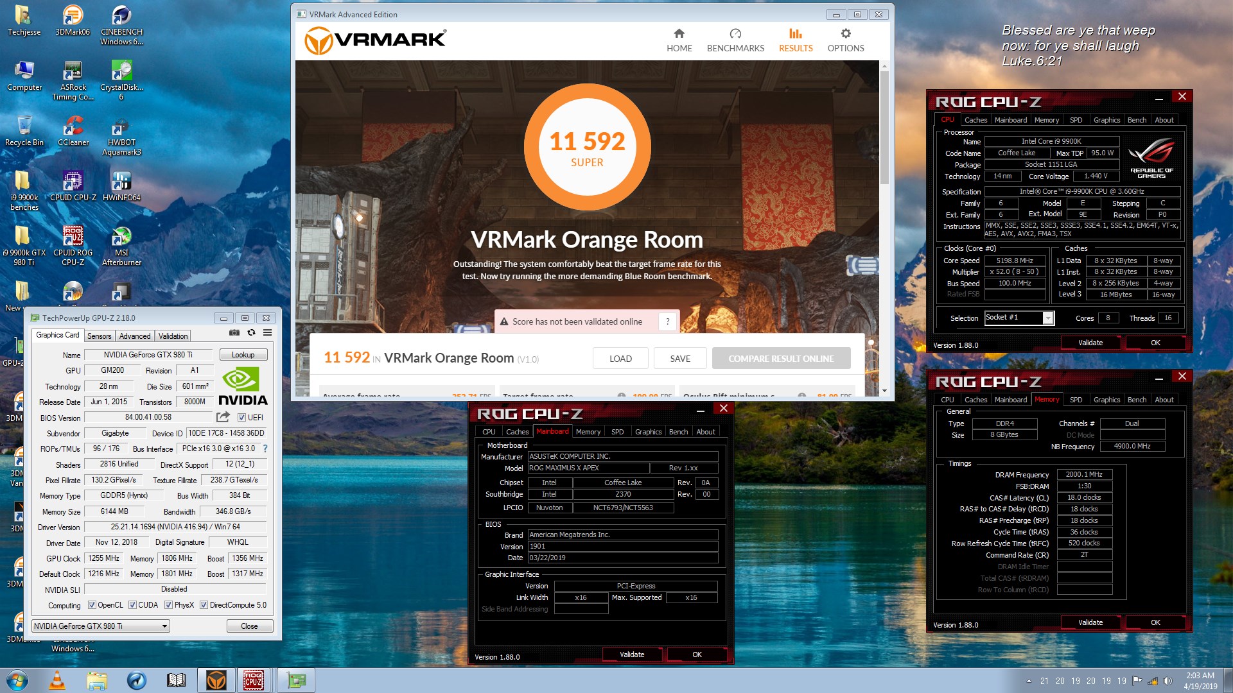
Task: Switch to the Sensors tab in GPU-Z
Action: pyautogui.click(x=100, y=336)
